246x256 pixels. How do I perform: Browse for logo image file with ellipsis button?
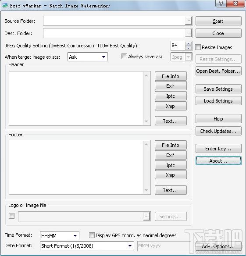point(147,216)
